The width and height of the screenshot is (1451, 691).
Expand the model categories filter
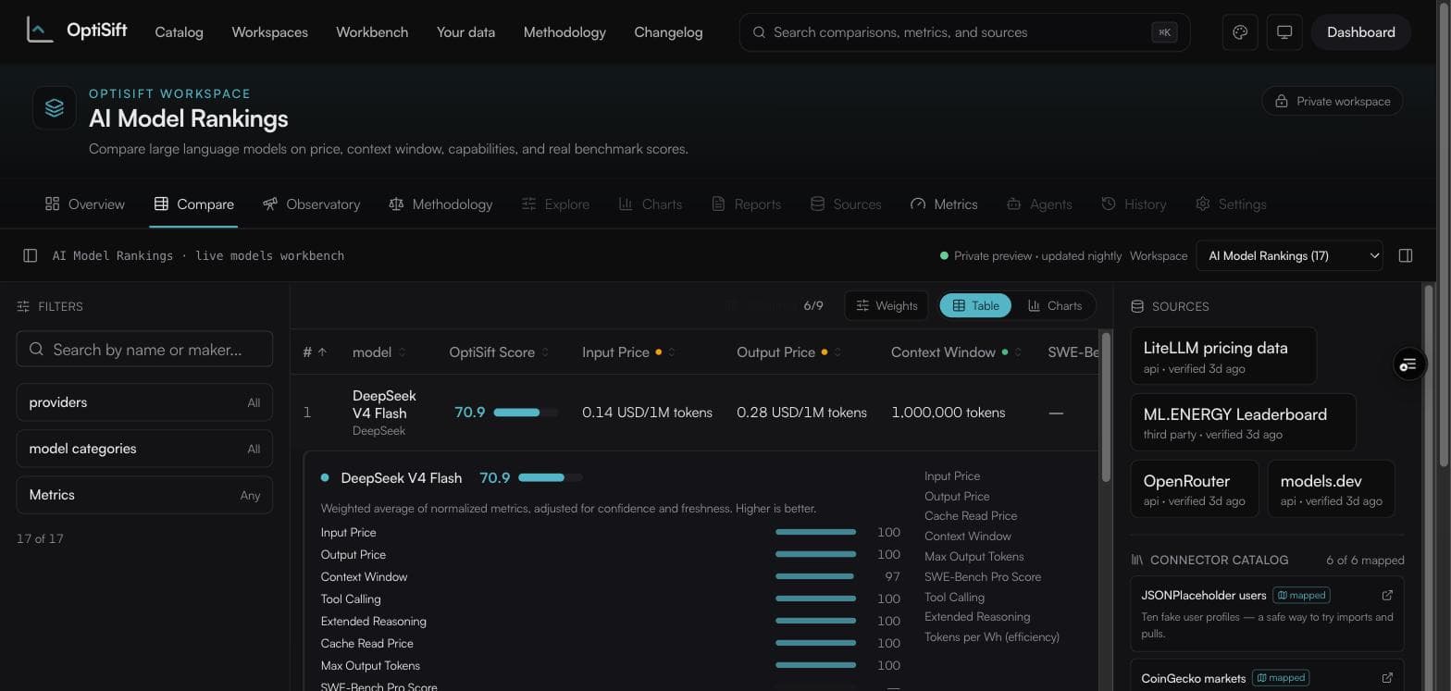coord(144,449)
